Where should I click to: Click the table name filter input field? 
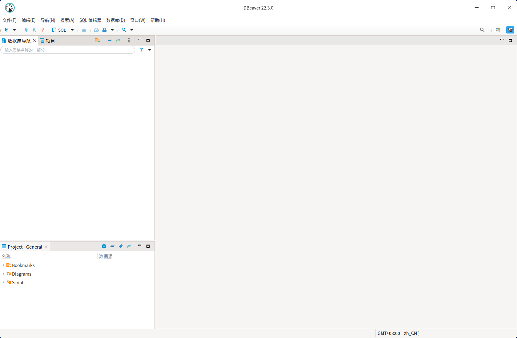click(68, 50)
